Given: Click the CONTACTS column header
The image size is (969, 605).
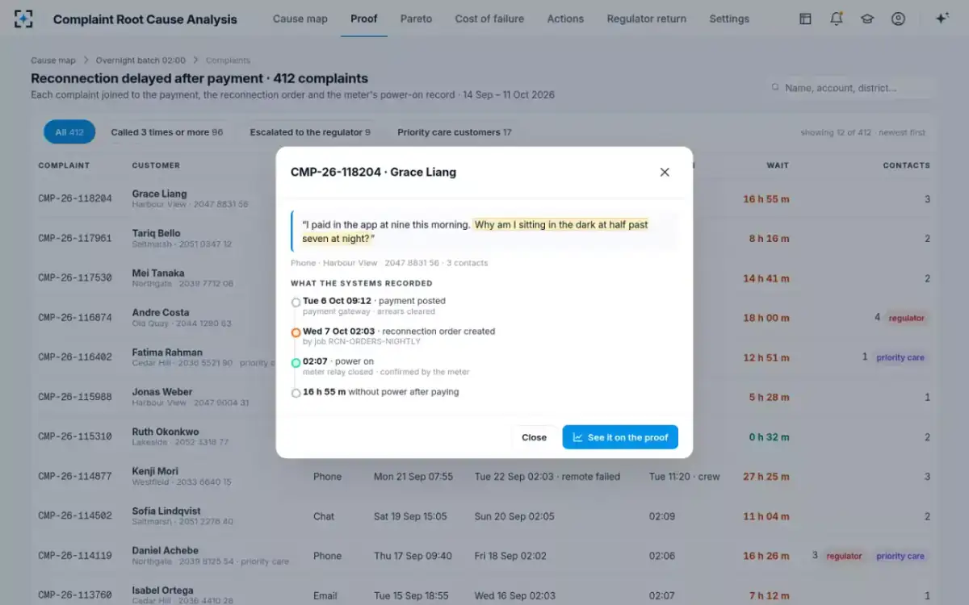Looking at the screenshot, I should pyautogui.click(x=906, y=165).
